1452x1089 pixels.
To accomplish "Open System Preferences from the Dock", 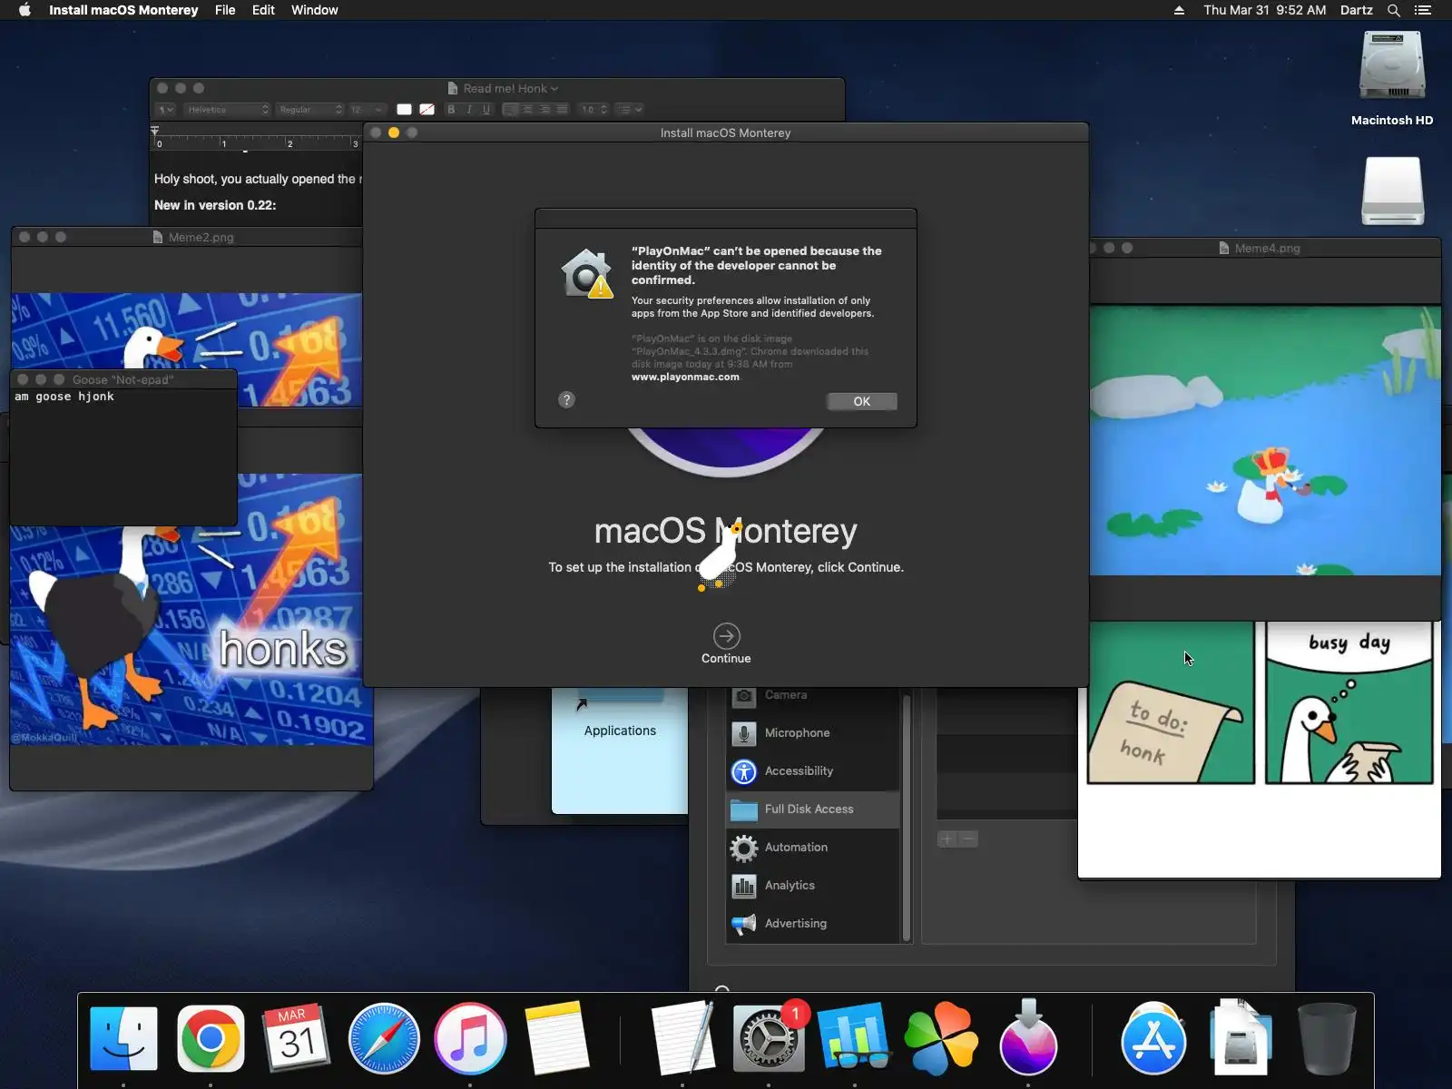I will point(769,1039).
